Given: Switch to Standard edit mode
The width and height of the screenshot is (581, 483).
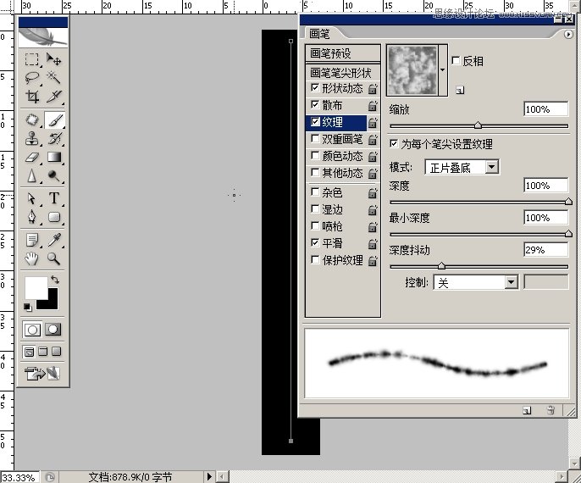Looking at the screenshot, I should [x=32, y=330].
